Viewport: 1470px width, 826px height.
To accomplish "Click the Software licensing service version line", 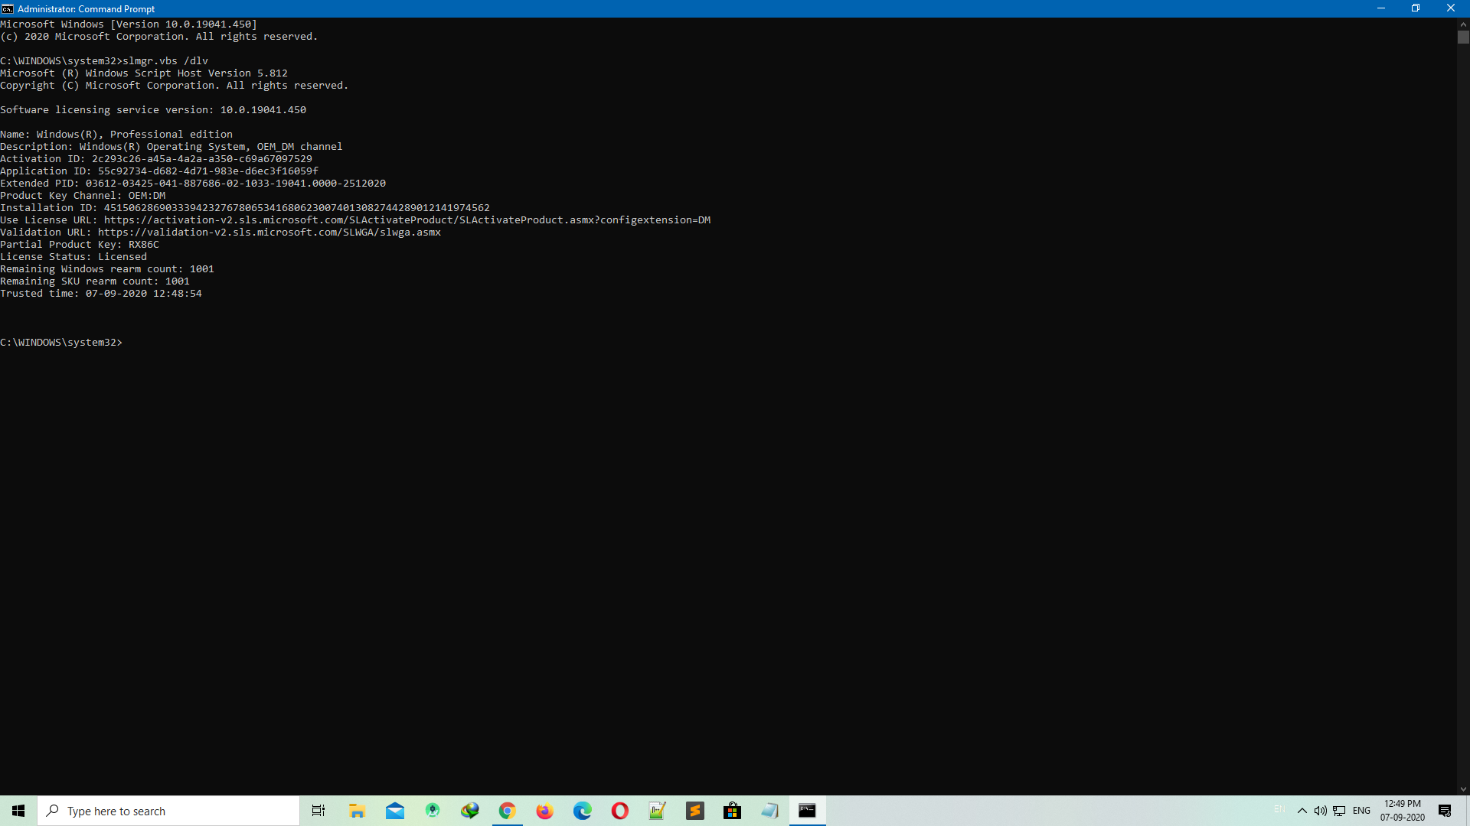I will [153, 110].
